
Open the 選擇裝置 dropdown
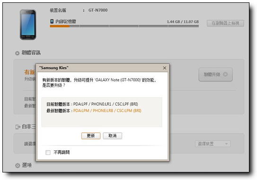[213, 144]
